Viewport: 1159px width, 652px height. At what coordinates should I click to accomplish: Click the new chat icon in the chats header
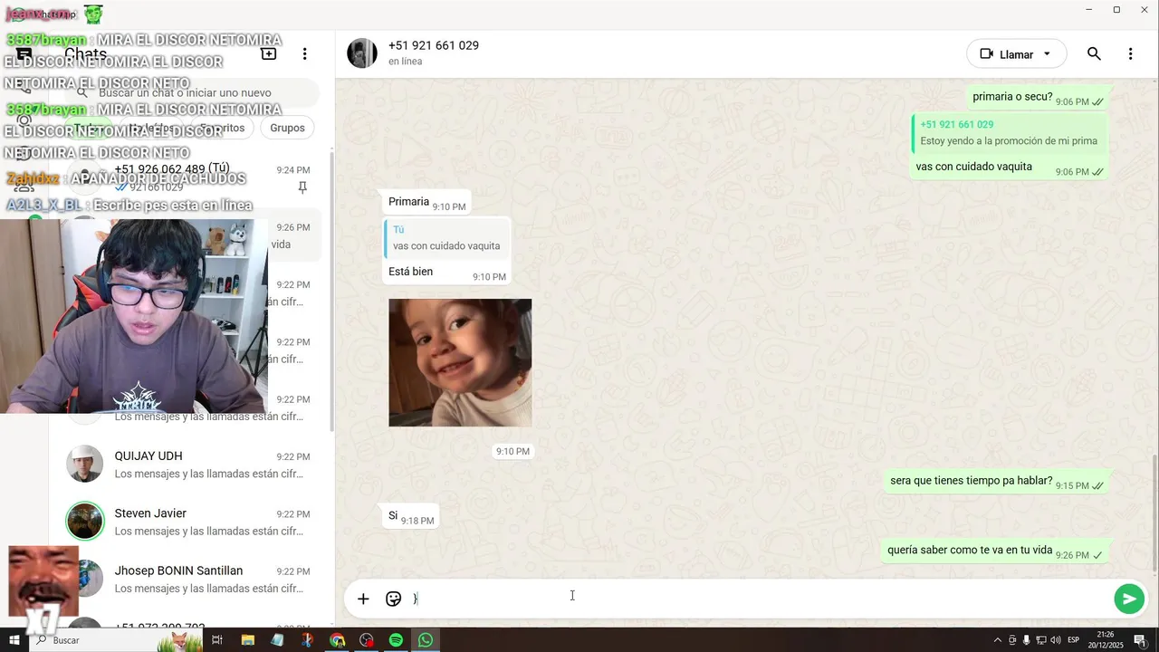269,53
